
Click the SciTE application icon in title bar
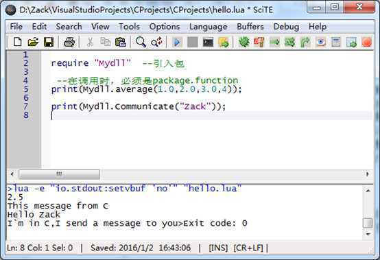click(11, 10)
